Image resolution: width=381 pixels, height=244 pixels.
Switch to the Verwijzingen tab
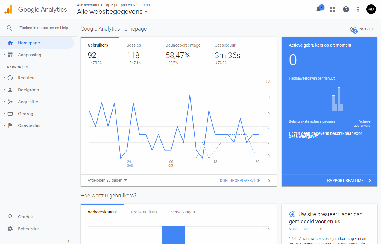tap(183, 212)
